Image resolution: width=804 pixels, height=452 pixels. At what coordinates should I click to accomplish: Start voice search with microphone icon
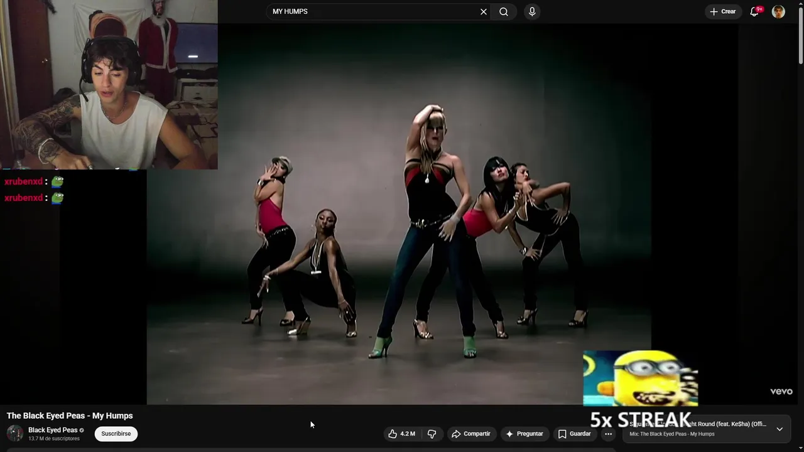532,12
